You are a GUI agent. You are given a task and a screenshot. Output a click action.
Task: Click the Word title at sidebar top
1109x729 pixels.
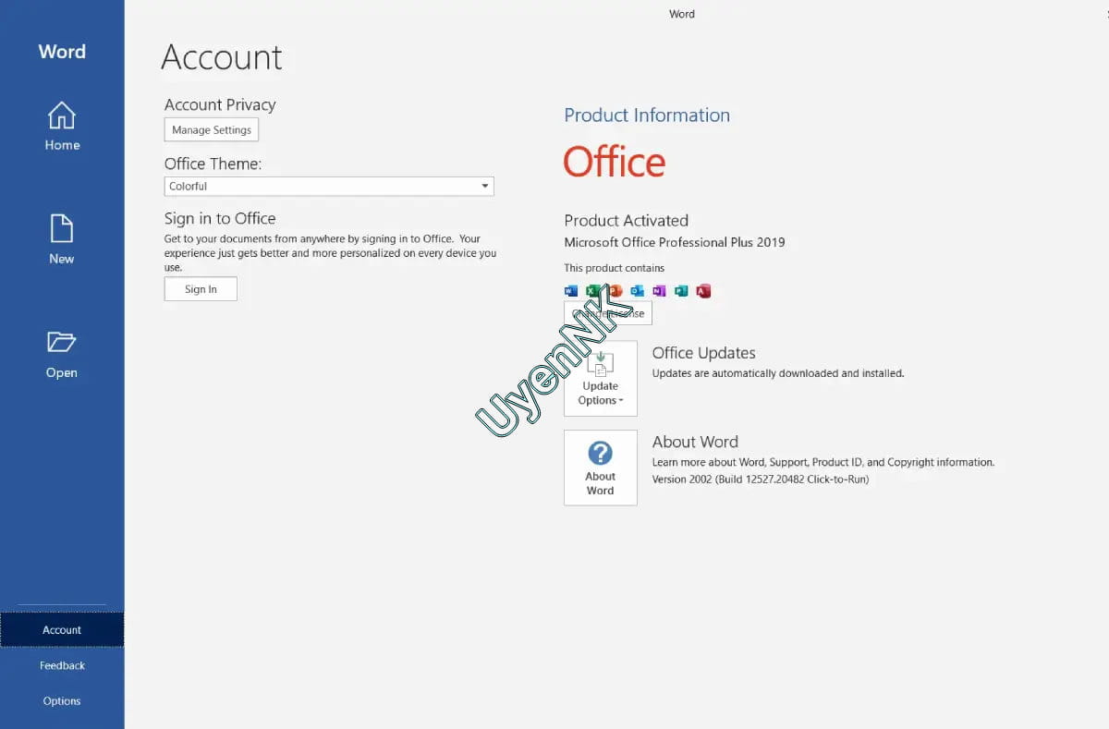[62, 52]
